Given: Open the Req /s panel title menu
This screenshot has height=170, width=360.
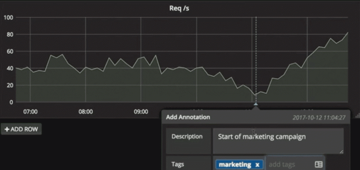Looking at the screenshot, I should (x=179, y=8).
